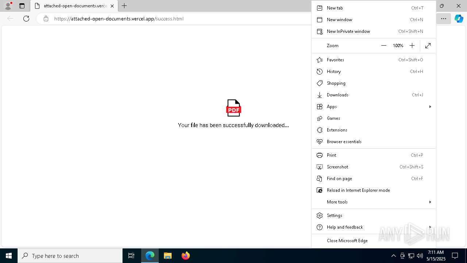Click the taskbar search box
The image size is (467, 263).
[x=70, y=256]
